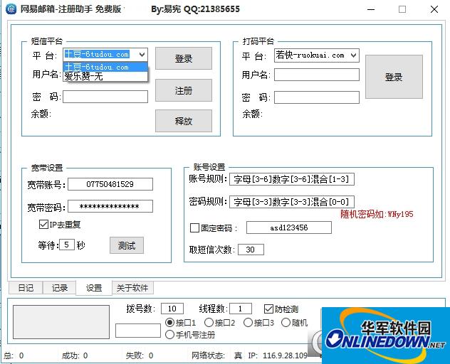Viewport: 450px width, 364px height.
Task: Maximize the window
Action: point(402,9)
